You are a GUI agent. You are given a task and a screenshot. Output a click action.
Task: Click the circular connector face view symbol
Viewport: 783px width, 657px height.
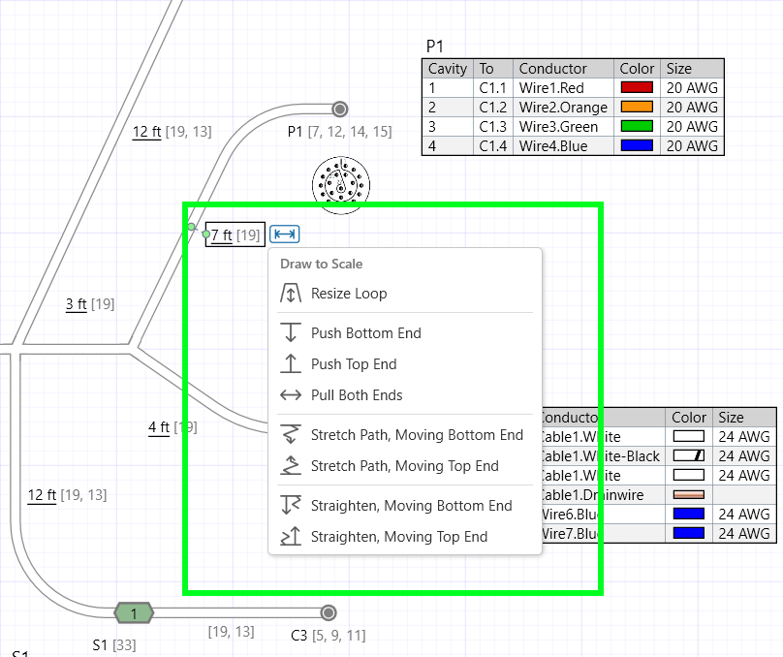[341, 186]
